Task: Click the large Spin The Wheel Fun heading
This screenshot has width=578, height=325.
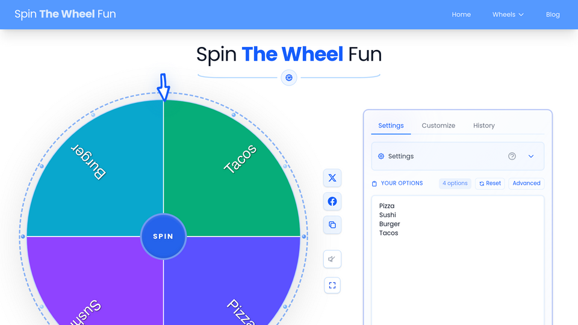Action: 289,54
